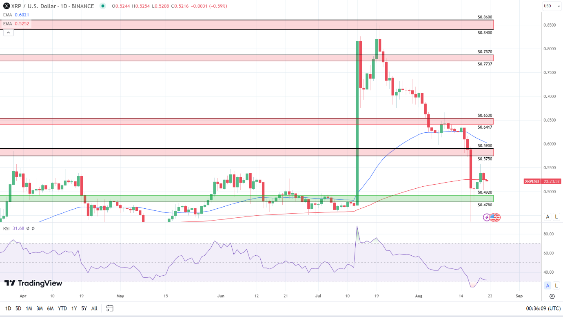Image resolution: width=563 pixels, height=317 pixels.
Task: Click the $0.6417 level label
Action: pyautogui.click(x=485, y=127)
